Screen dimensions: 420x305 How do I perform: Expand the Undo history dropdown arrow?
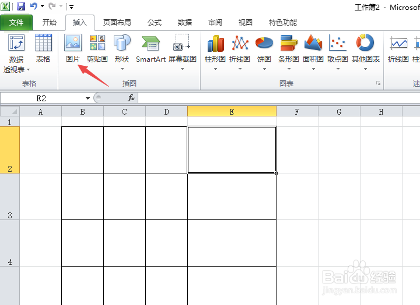tap(43, 6)
